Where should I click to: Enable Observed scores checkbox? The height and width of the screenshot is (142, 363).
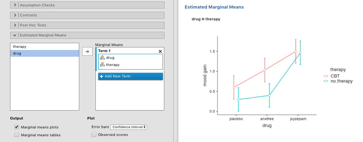point(94,135)
